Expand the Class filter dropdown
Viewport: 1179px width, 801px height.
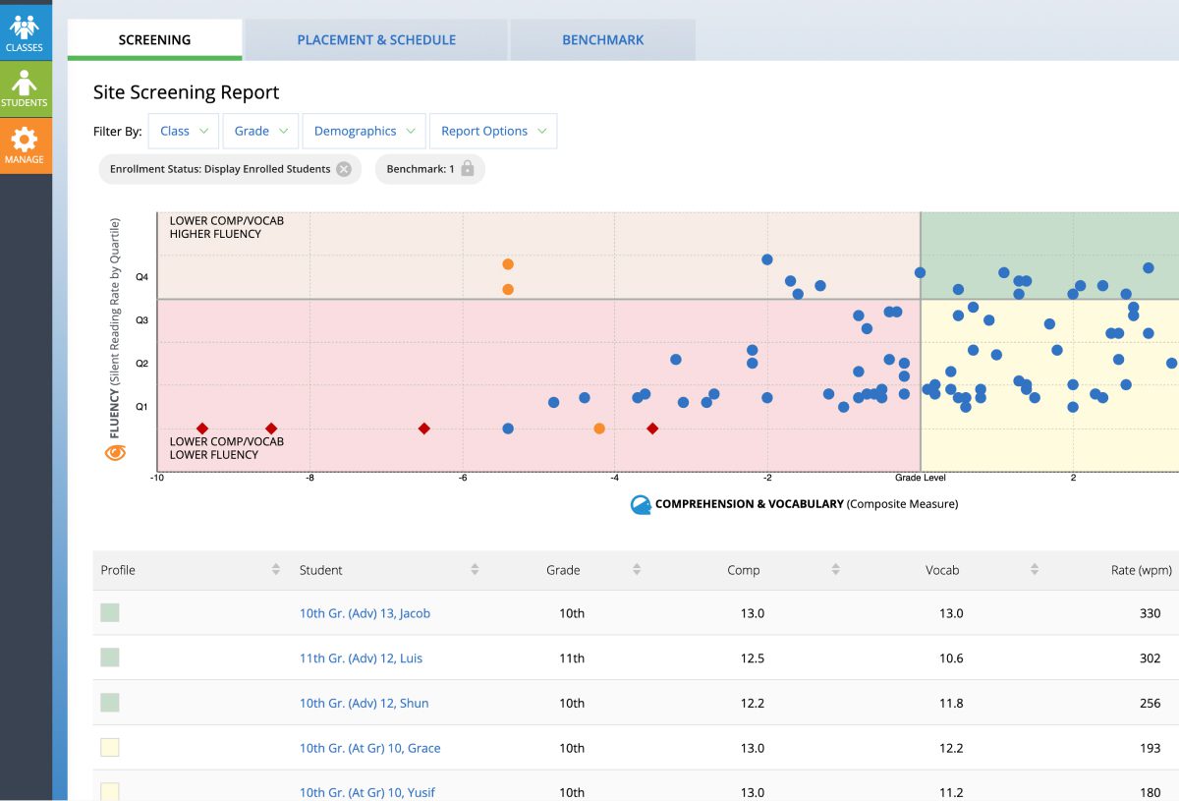click(x=184, y=131)
